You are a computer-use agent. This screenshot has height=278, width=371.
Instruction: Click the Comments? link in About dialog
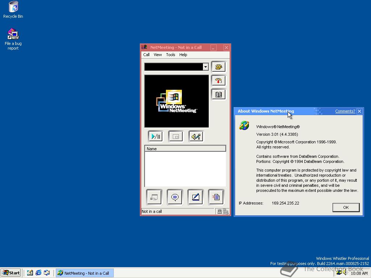point(345,111)
